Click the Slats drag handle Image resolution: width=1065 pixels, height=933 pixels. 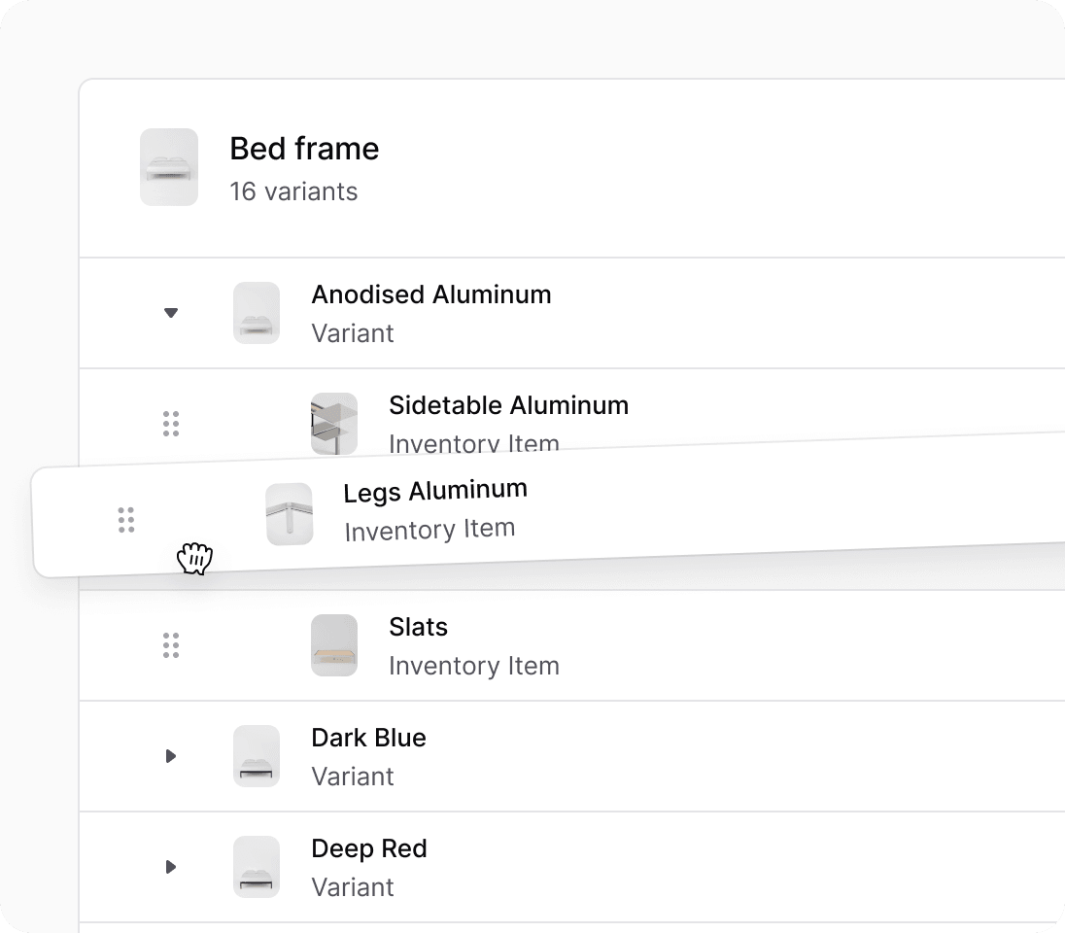point(171,645)
